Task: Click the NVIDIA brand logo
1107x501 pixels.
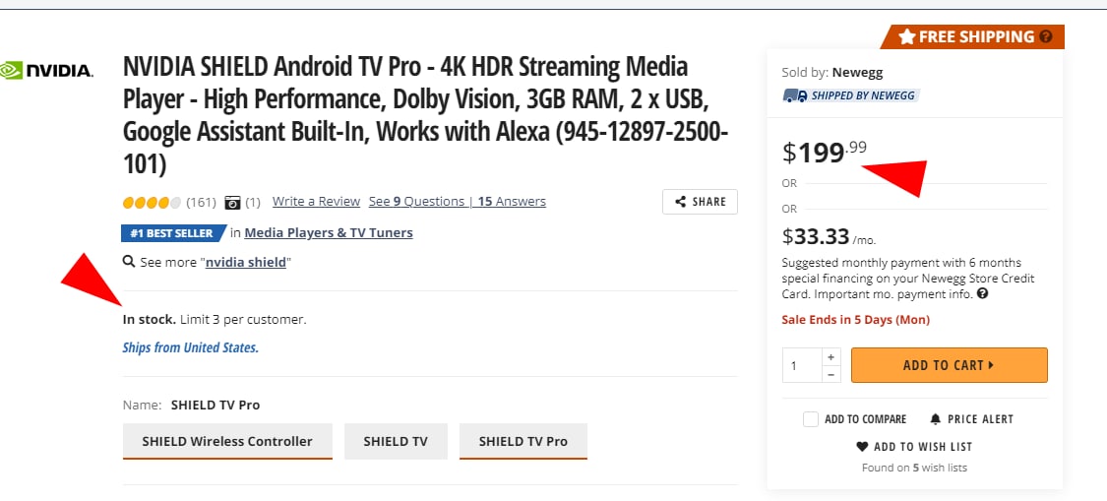Action: click(46, 70)
